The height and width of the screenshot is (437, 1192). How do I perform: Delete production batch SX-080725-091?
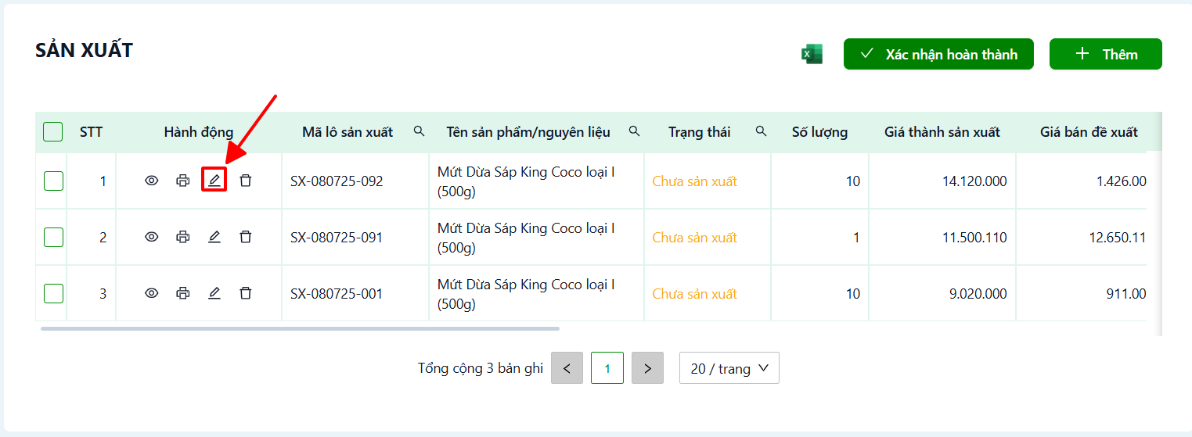[246, 237]
